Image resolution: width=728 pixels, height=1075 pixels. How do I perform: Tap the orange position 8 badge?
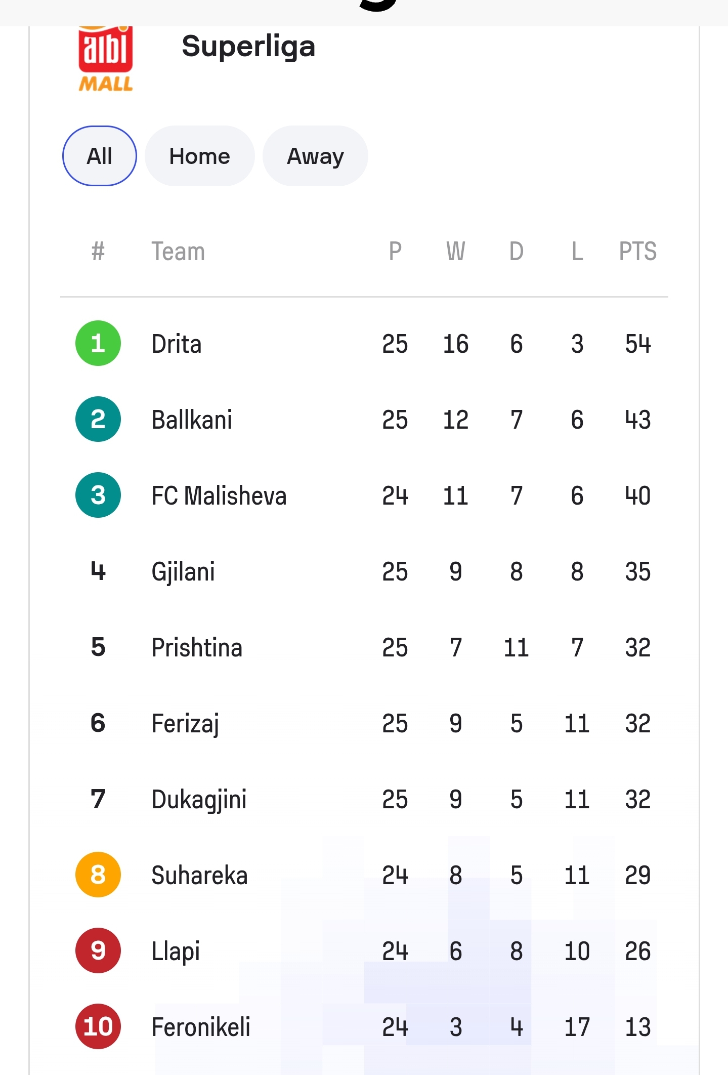(98, 875)
